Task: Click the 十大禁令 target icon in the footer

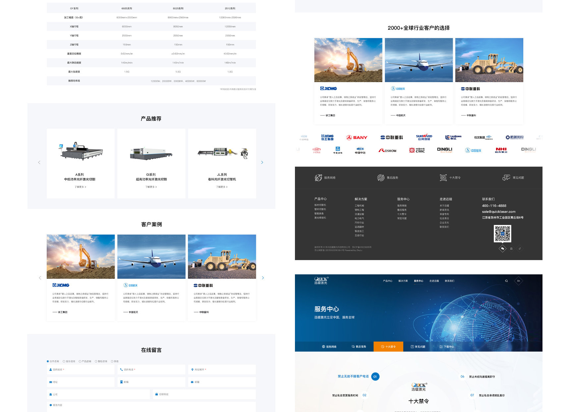Action: 443,178
